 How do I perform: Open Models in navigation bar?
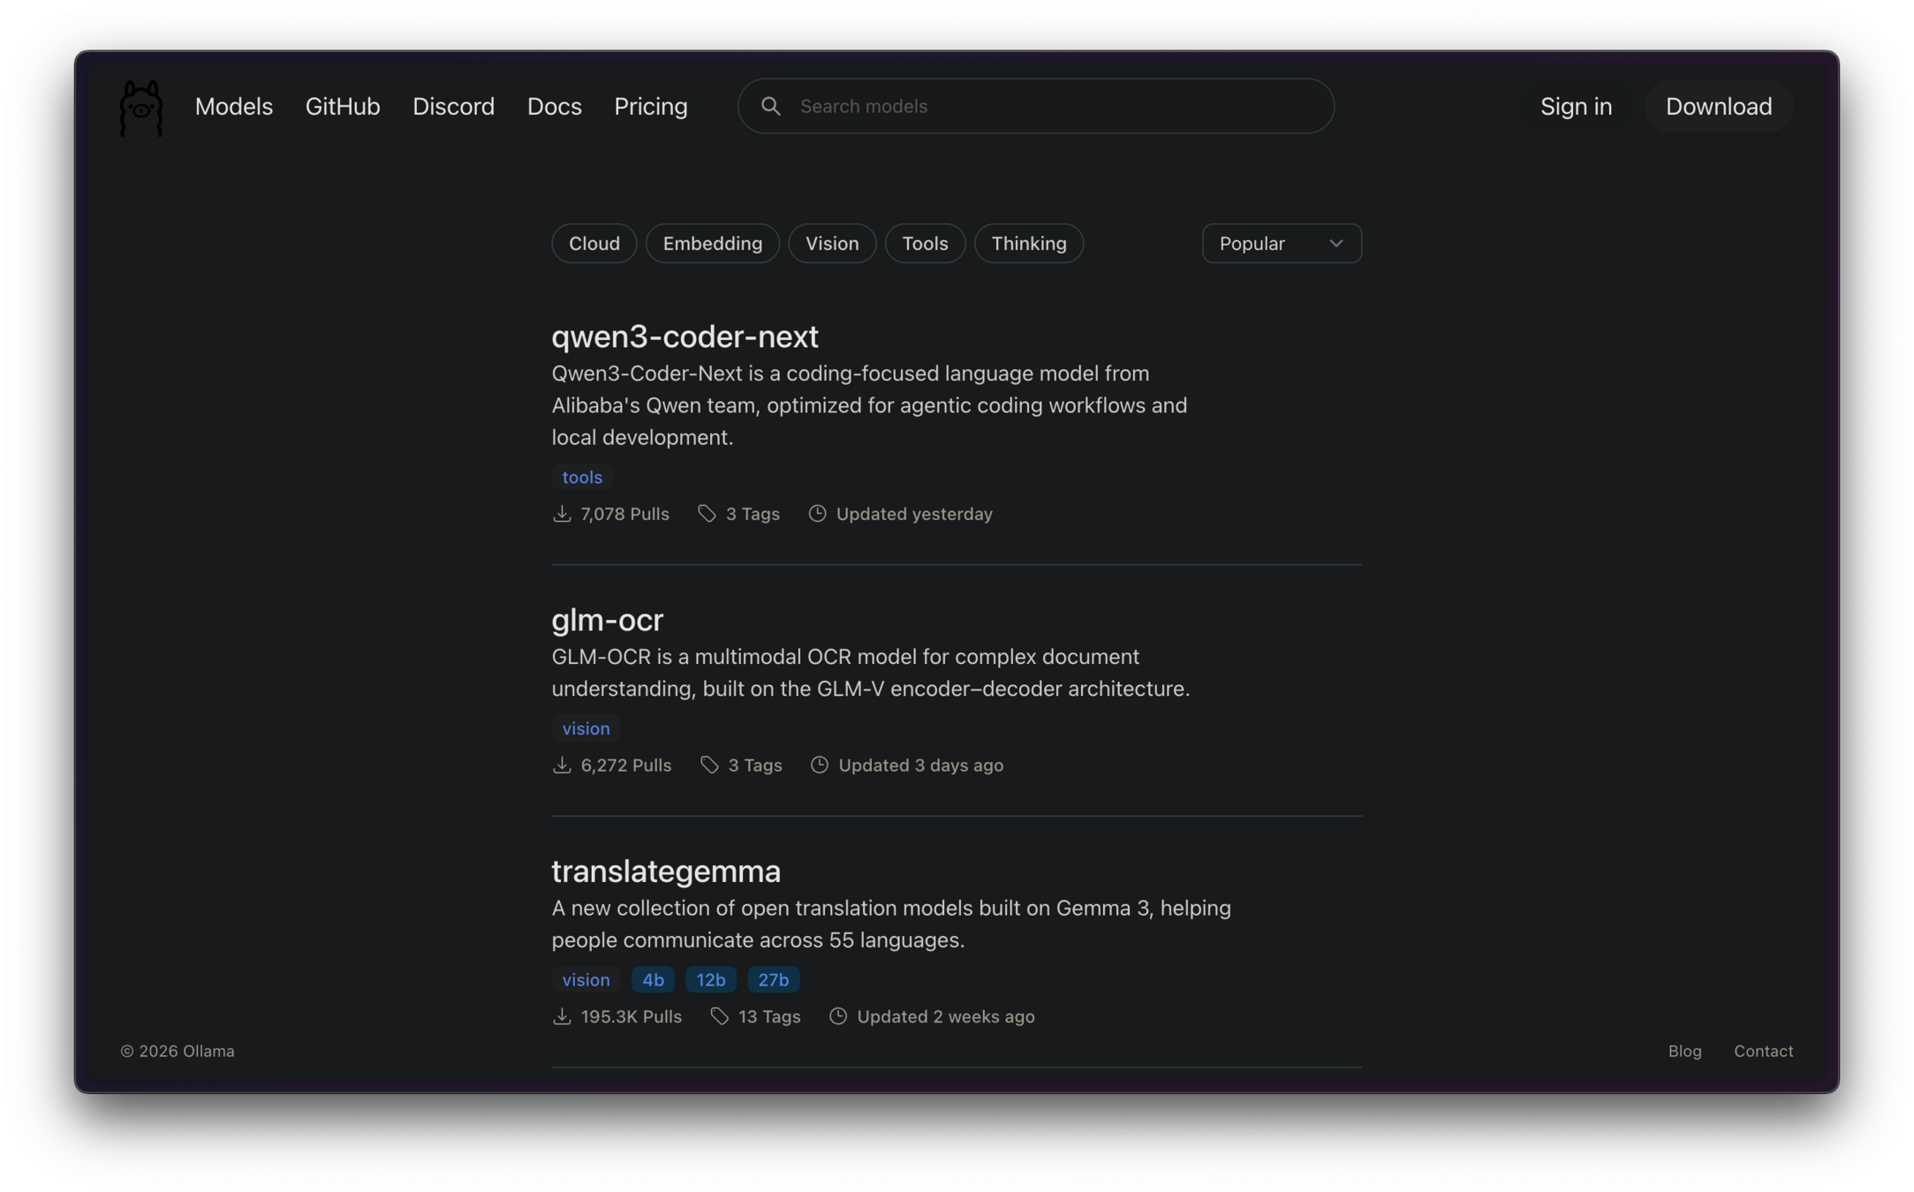pos(233,107)
